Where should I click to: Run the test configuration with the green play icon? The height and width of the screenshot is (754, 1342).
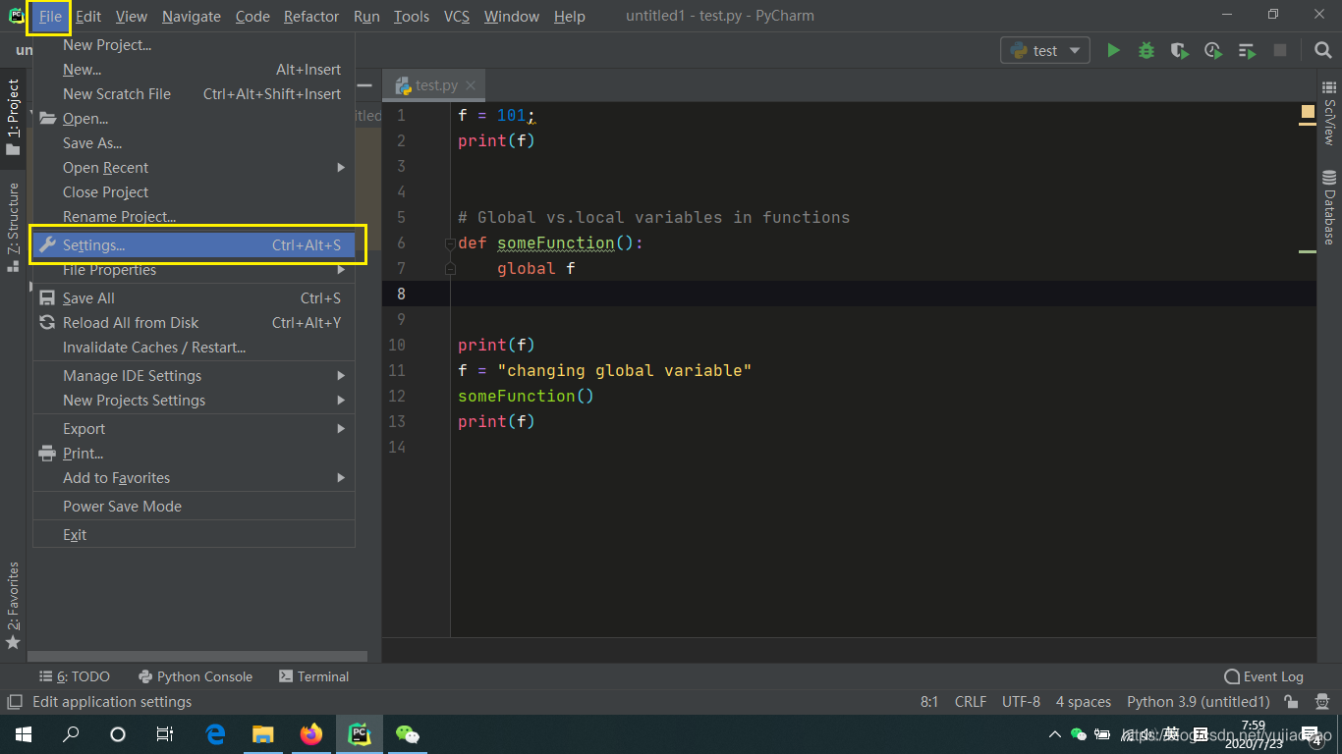pyautogui.click(x=1113, y=50)
